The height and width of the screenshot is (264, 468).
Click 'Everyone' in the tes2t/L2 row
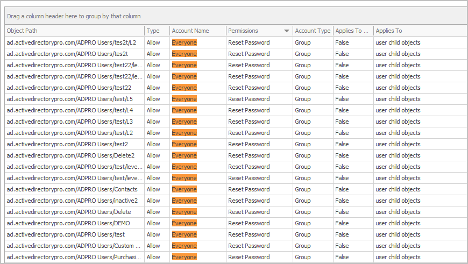point(184,42)
